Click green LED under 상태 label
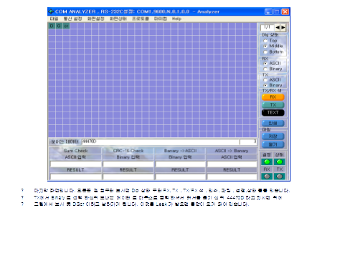Screen dimensions: 345x258 279,162
